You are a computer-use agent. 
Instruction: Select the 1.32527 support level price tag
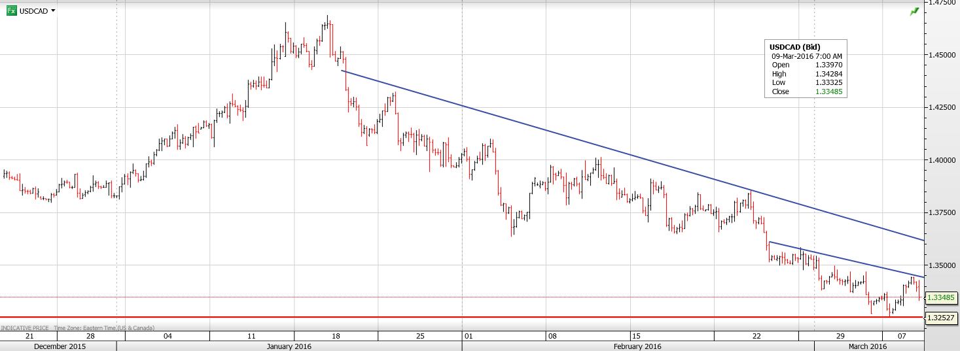[942, 318]
